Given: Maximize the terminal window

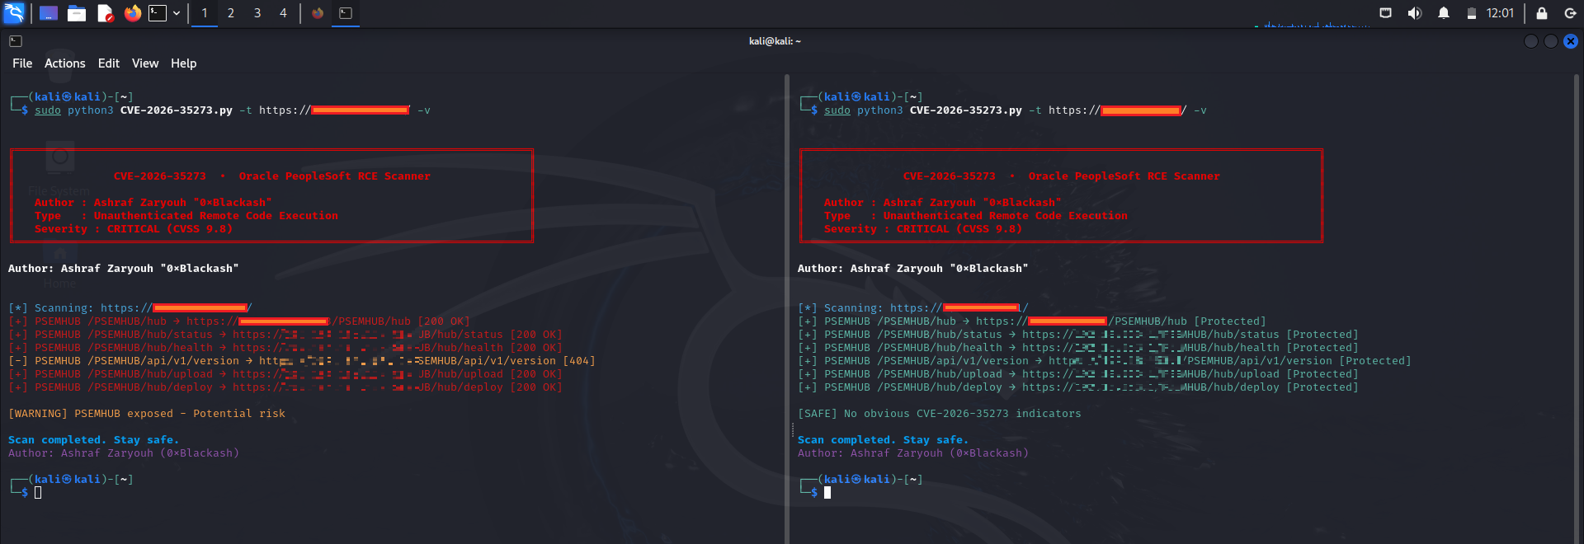Looking at the screenshot, I should (1551, 41).
